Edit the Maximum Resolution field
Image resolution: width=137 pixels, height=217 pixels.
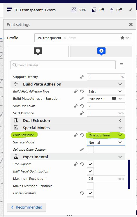point(106,179)
